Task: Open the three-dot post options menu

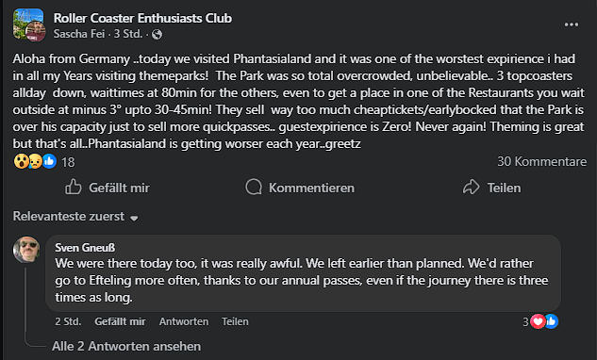Action: click(x=572, y=25)
